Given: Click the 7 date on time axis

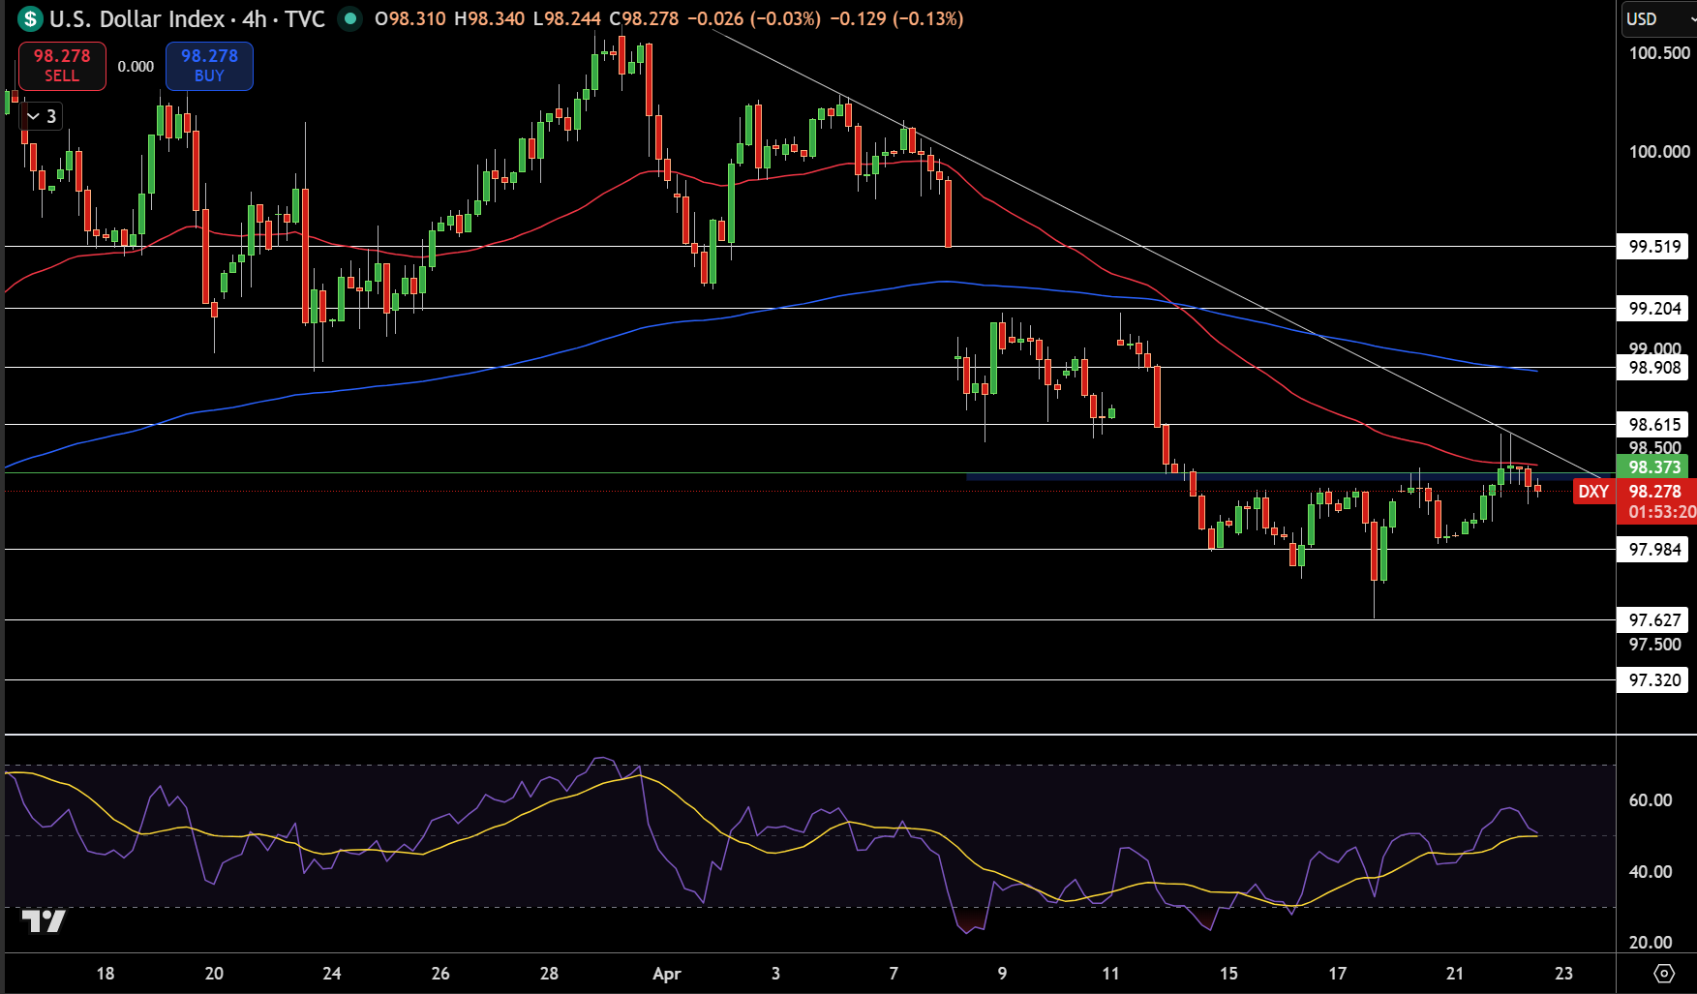Looking at the screenshot, I should point(894,974).
